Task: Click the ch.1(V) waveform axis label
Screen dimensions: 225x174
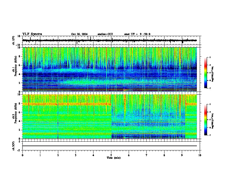Action: (14, 40)
